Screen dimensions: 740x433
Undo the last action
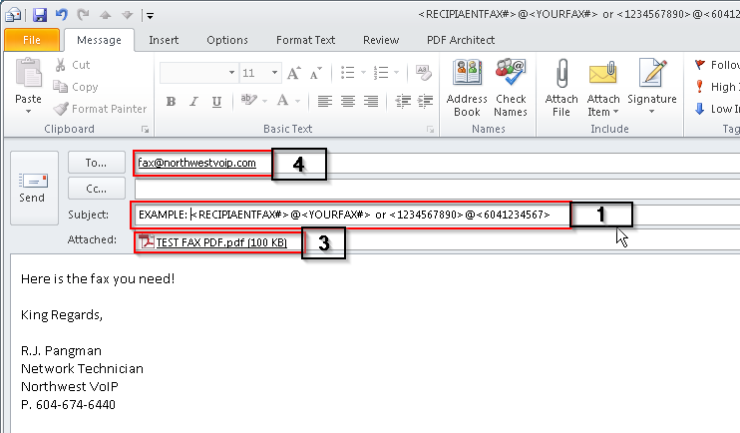pos(62,15)
